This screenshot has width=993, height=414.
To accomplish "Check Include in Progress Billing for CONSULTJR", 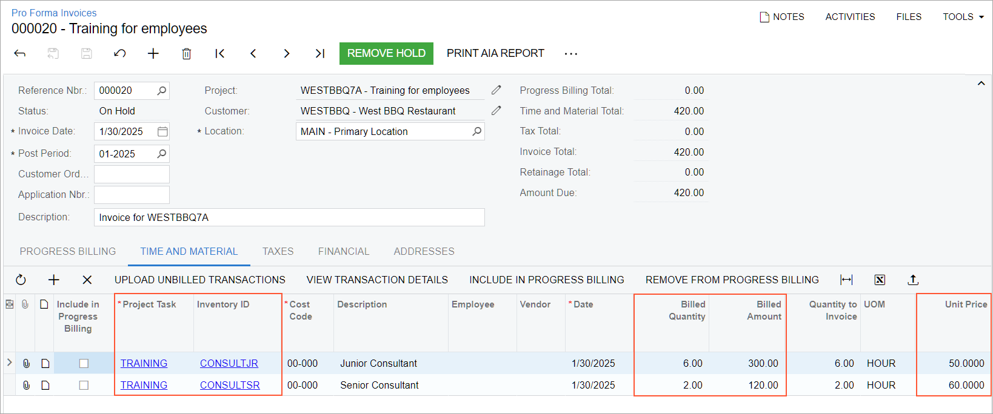I will [84, 363].
